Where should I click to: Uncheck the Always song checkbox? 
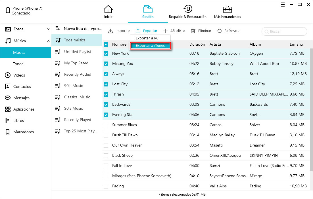click(106, 74)
